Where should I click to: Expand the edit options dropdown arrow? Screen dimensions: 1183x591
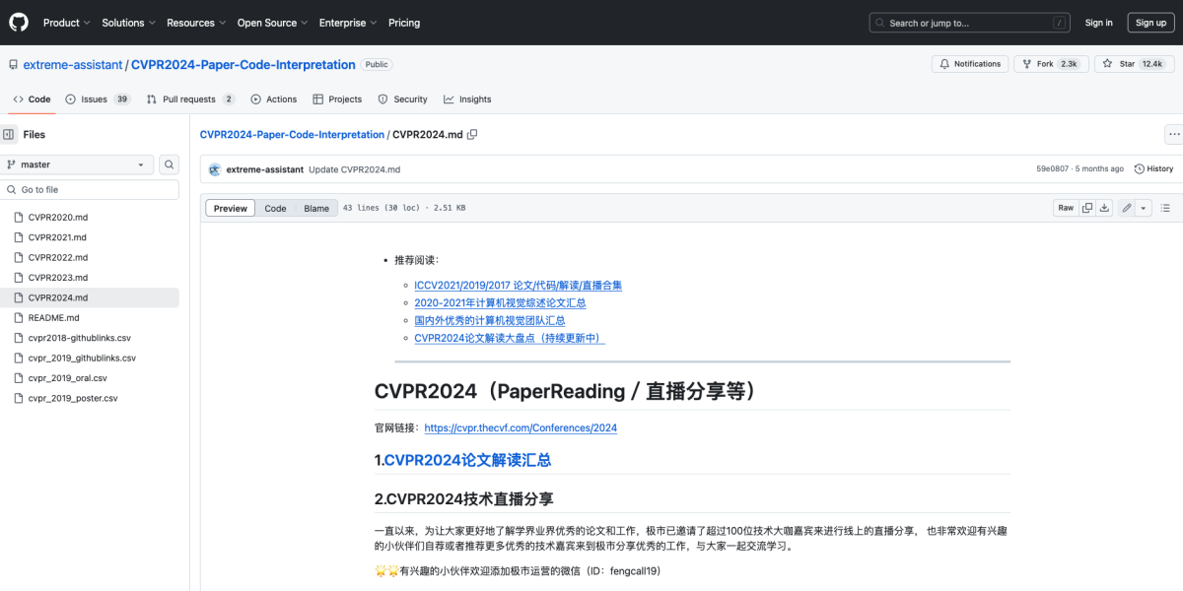coord(1145,208)
